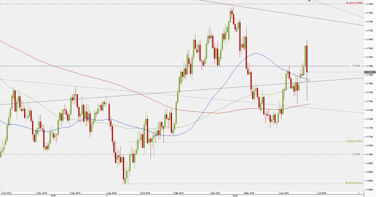Select the red long-term moving average line
The image size is (376, 197).
[x=72, y=71]
